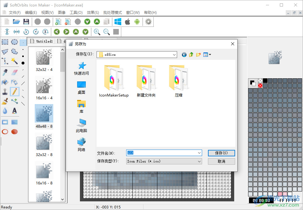Select the magic wand tool

pyautogui.click(x=15, y=61)
